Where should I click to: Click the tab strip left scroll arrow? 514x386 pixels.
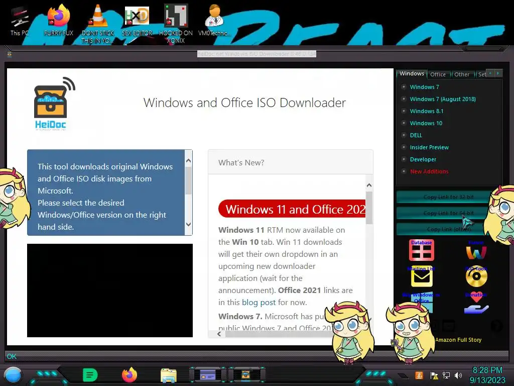coord(490,73)
